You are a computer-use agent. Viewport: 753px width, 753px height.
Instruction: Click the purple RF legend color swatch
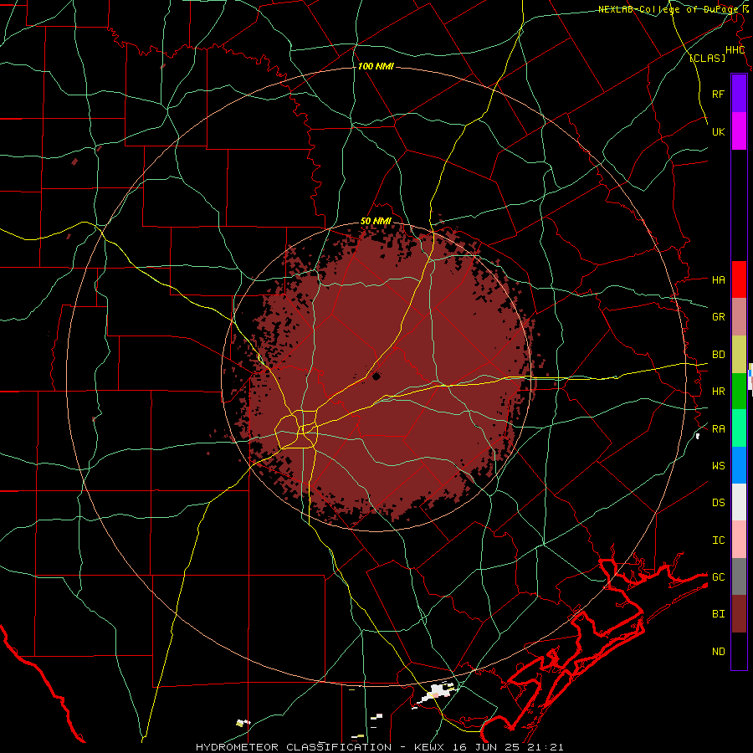click(x=739, y=94)
